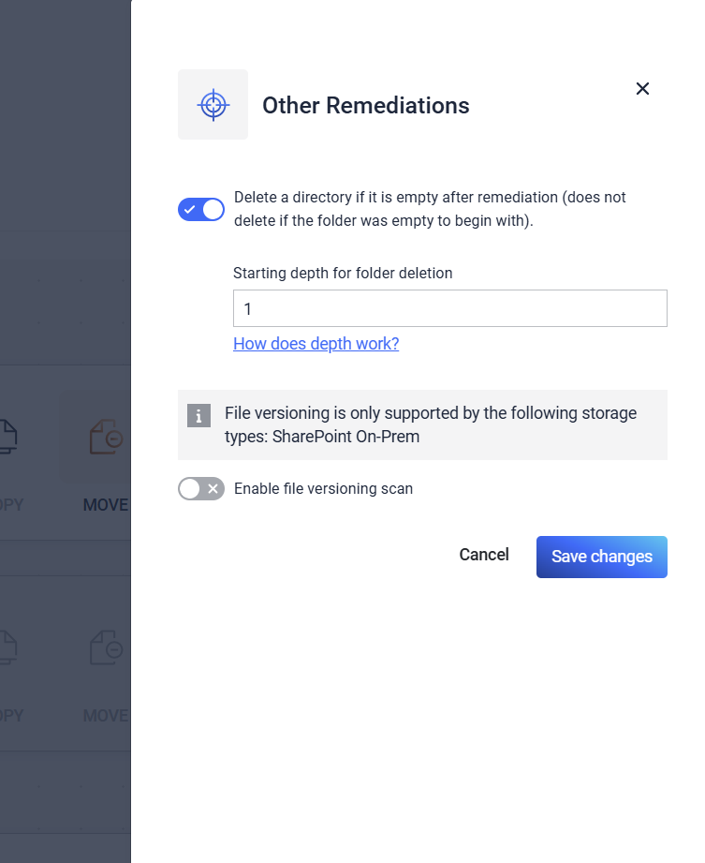Click the info icon beside file versioning notice
Viewport: 705px width, 863px height.
click(198, 415)
